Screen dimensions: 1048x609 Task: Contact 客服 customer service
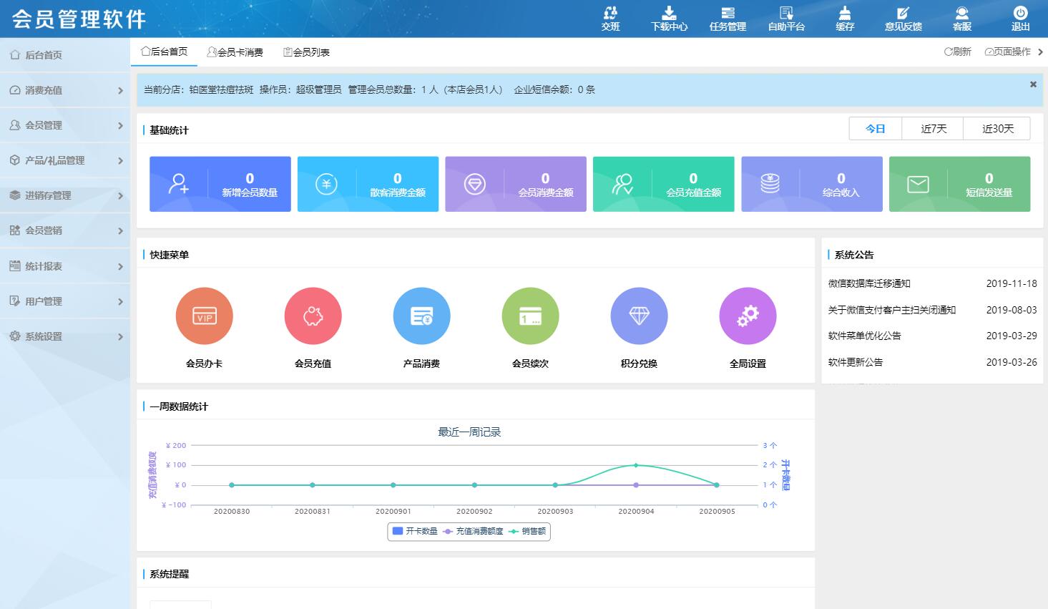(962, 19)
